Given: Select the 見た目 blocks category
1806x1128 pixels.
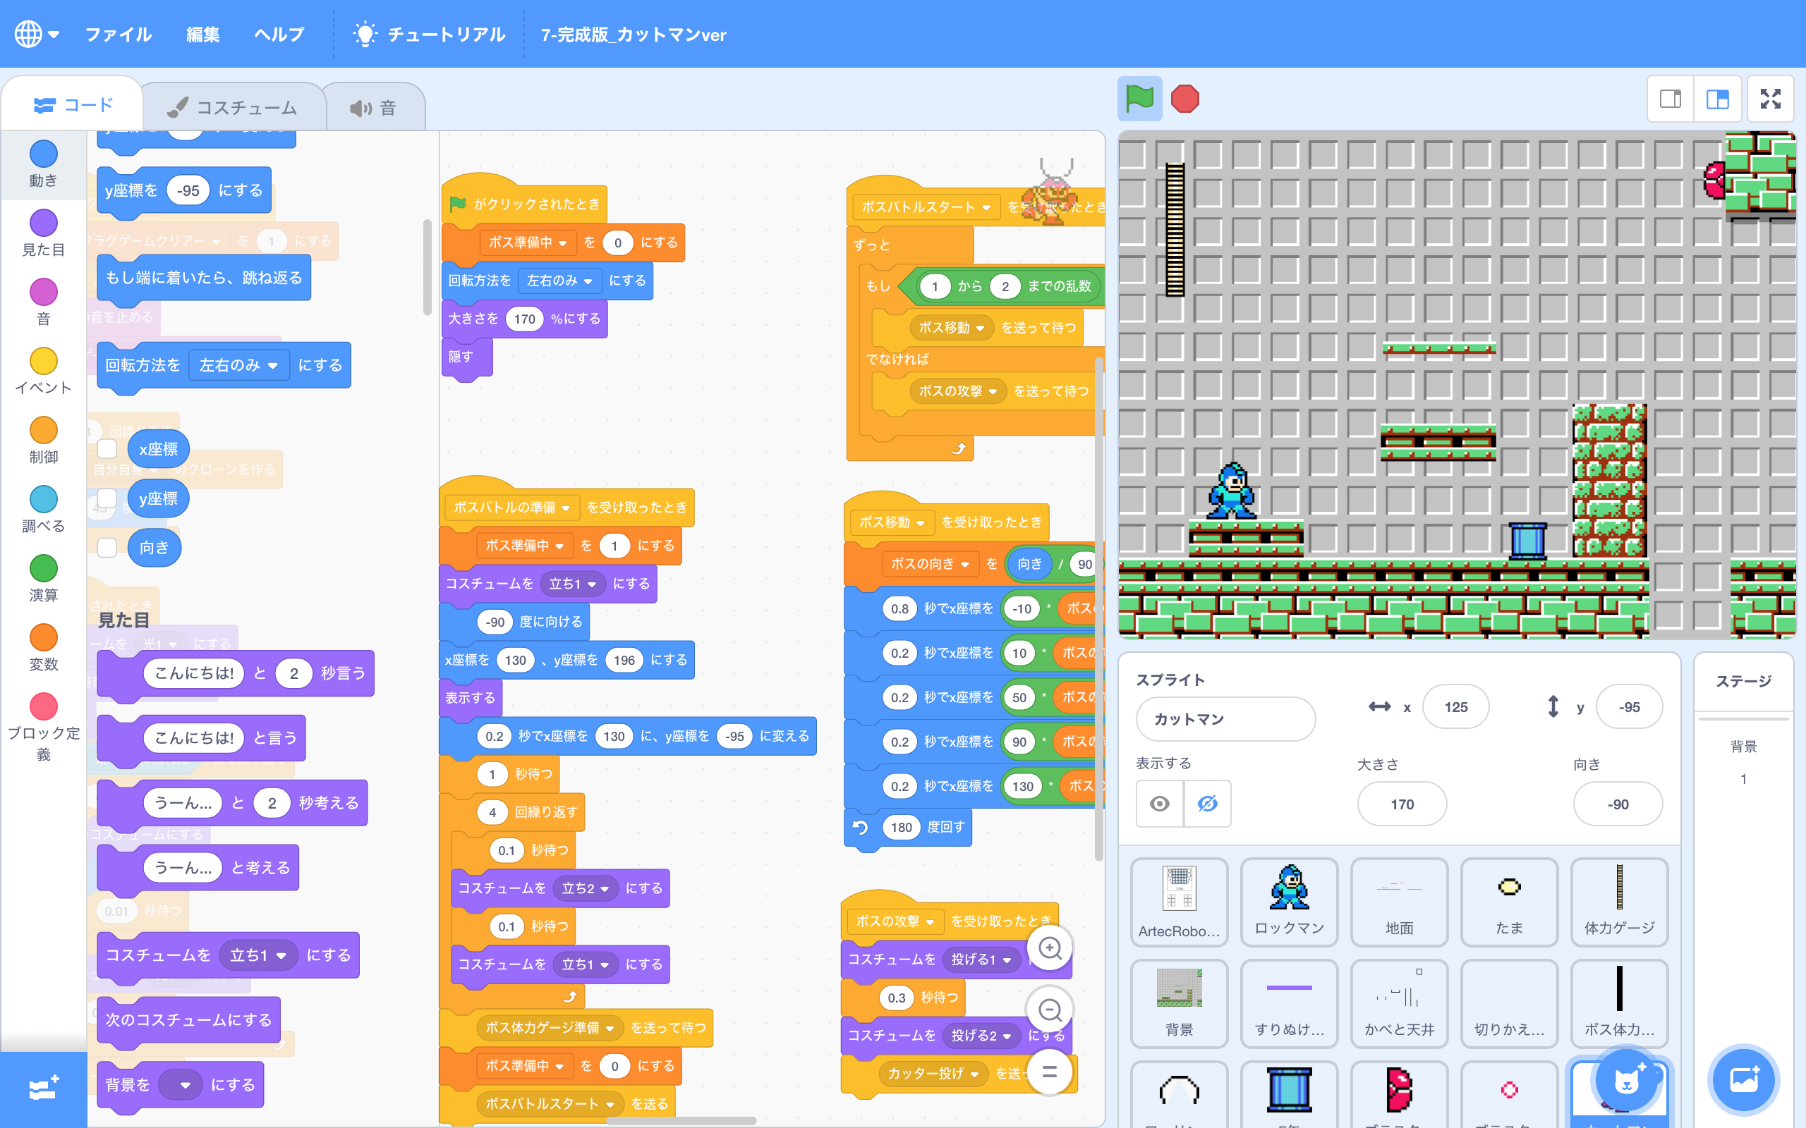Looking at the screenshot, I should coord(43,234).
